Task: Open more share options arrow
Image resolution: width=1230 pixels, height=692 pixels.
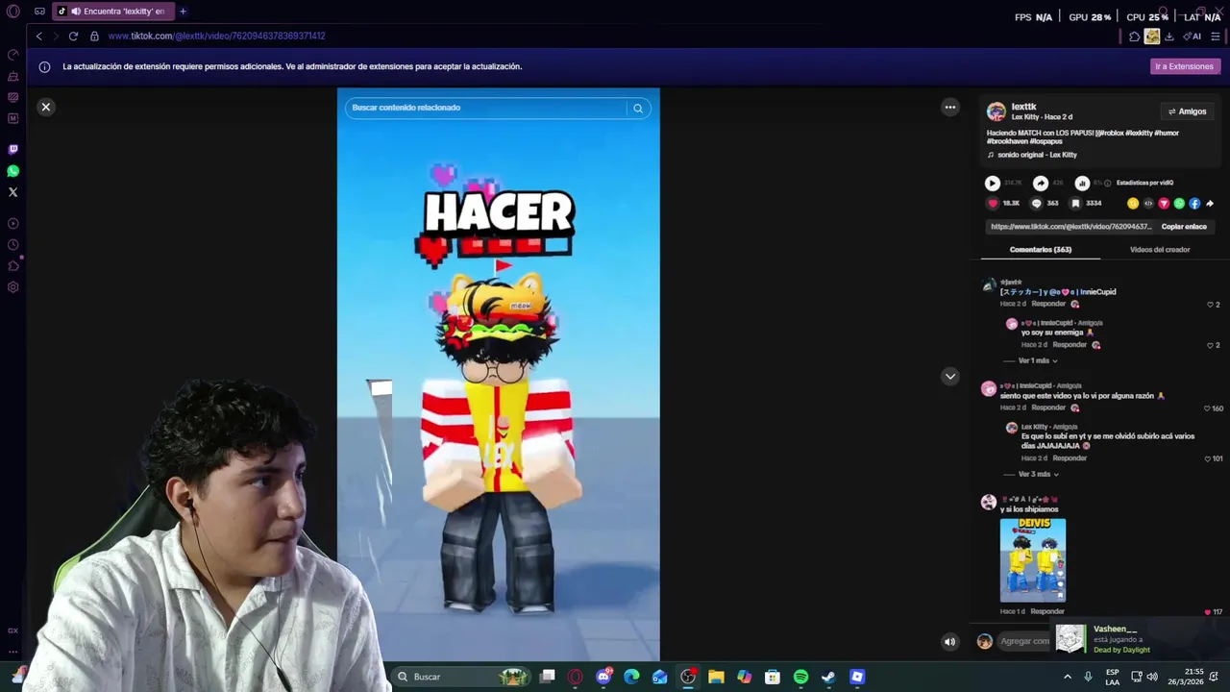Action: 1210,204
